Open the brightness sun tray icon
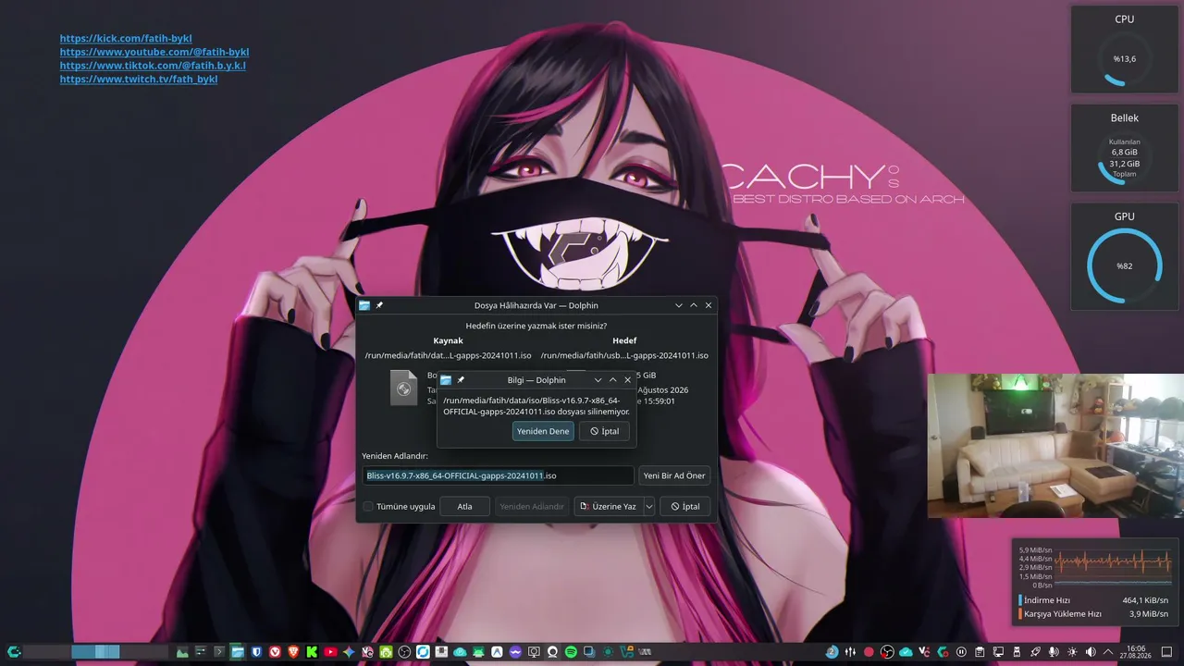Screen dimensions: 1184x666 click(1072, 652)
